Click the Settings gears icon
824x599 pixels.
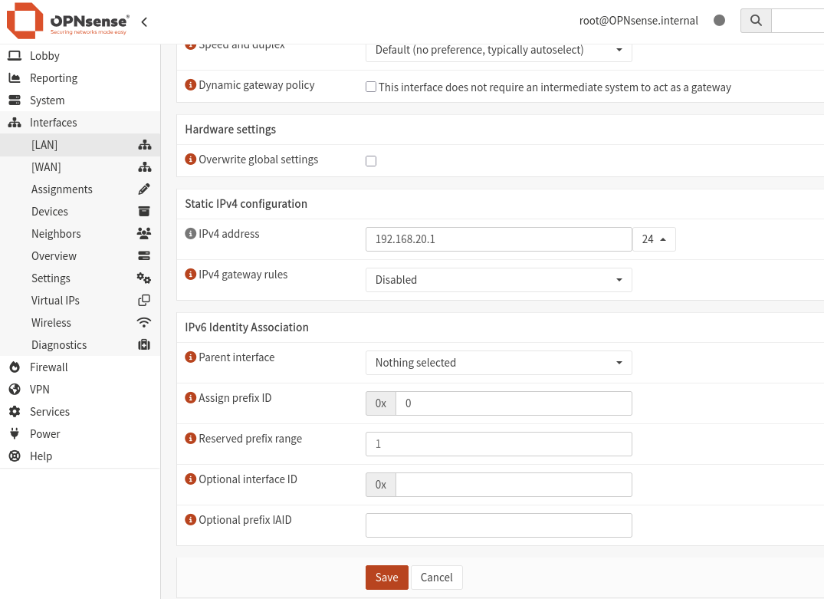coord(144,278)
